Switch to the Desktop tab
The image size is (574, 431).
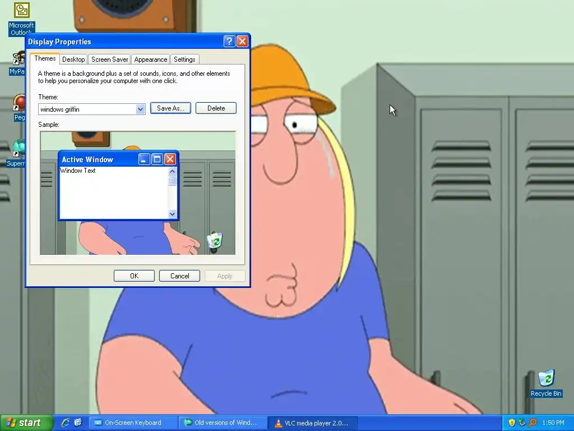(x=73, y=59)
